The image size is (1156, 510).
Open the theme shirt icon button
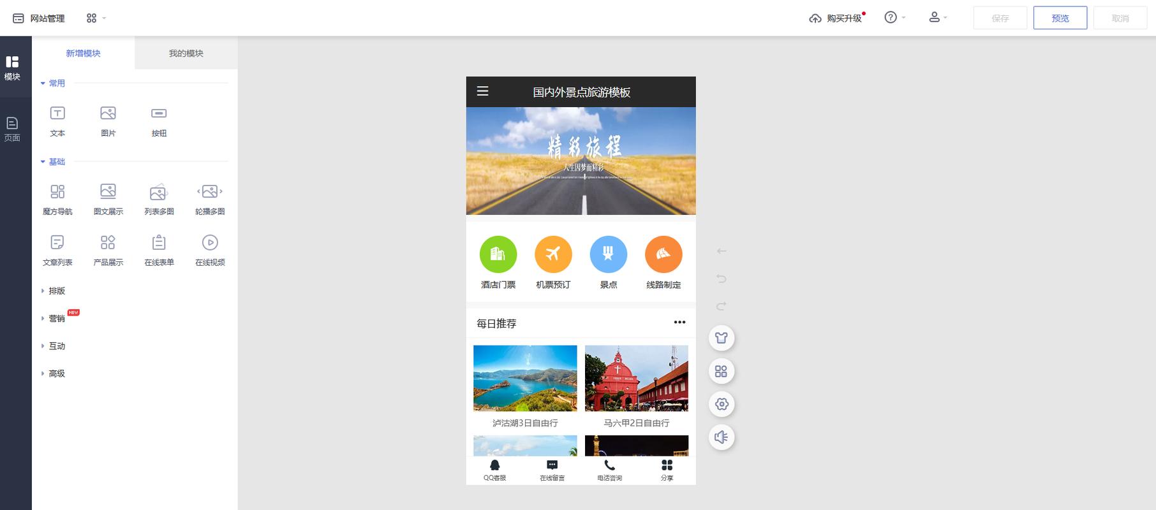(x=722, y=338)
